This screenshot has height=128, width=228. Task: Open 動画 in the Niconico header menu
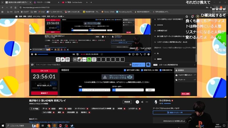pos(21,16)
